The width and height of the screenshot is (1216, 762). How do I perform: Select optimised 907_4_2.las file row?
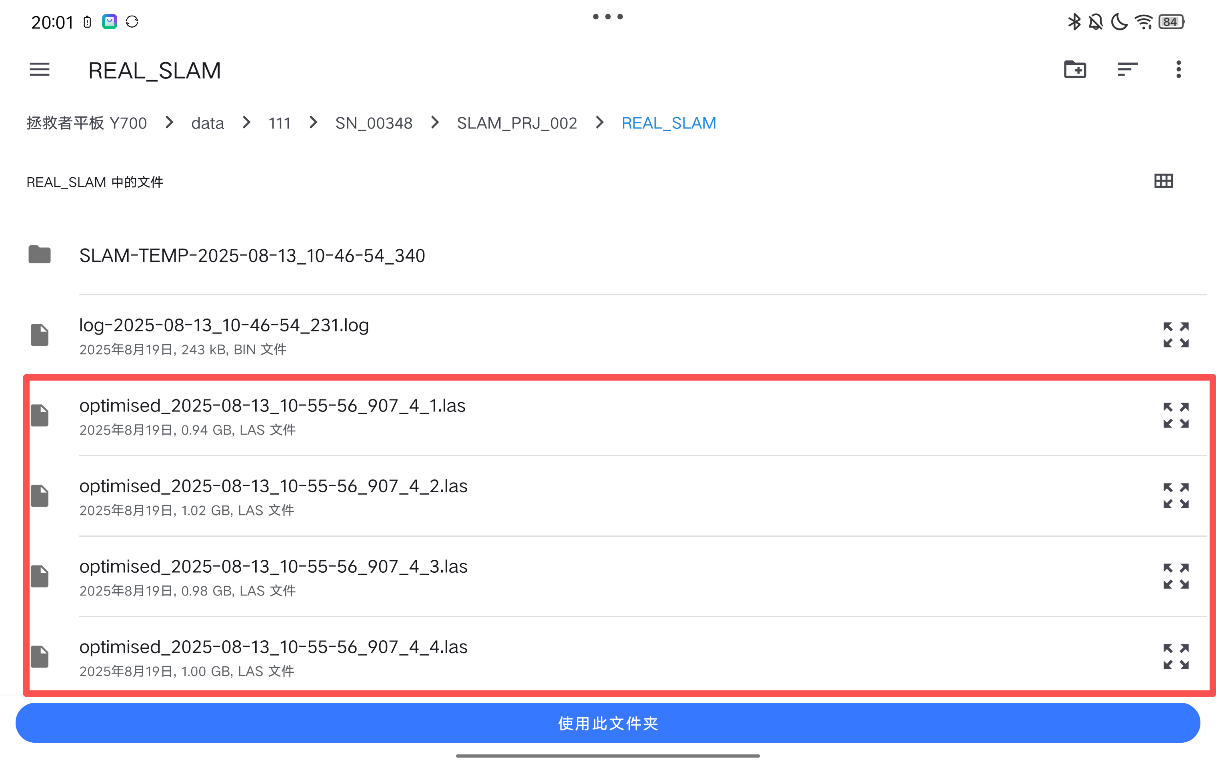click(x=274, y=496)
